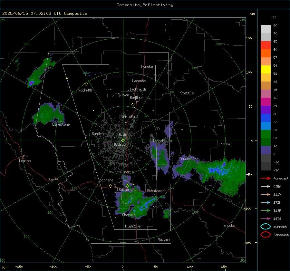Click the Ponoka town label
Image resolution: width=290 pixels, height=271 pixels.
[x=147, y=66]
